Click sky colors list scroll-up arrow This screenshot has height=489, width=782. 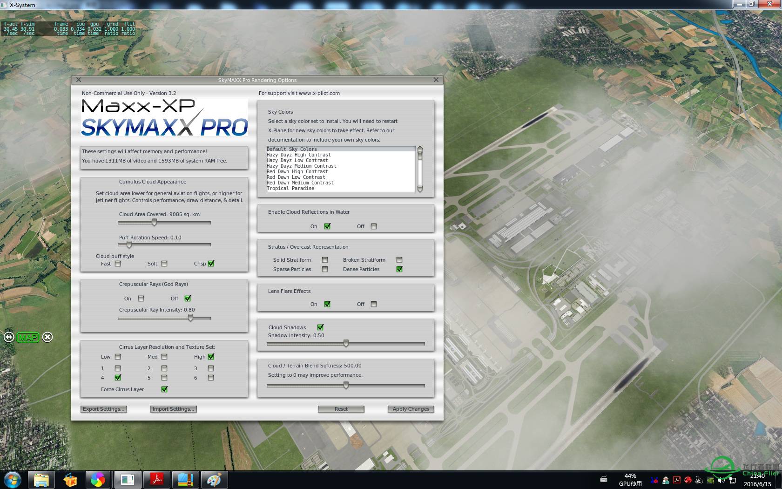coord(420,149)
